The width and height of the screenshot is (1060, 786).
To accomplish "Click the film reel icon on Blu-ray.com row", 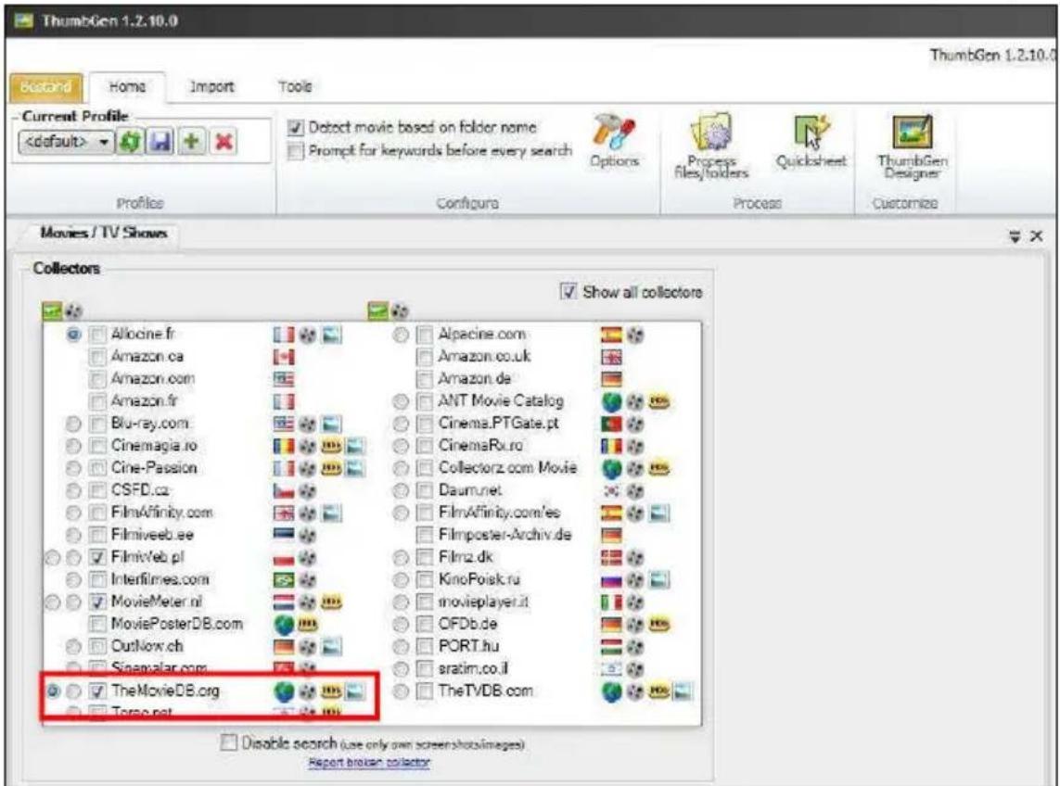I will pos(308,425).
